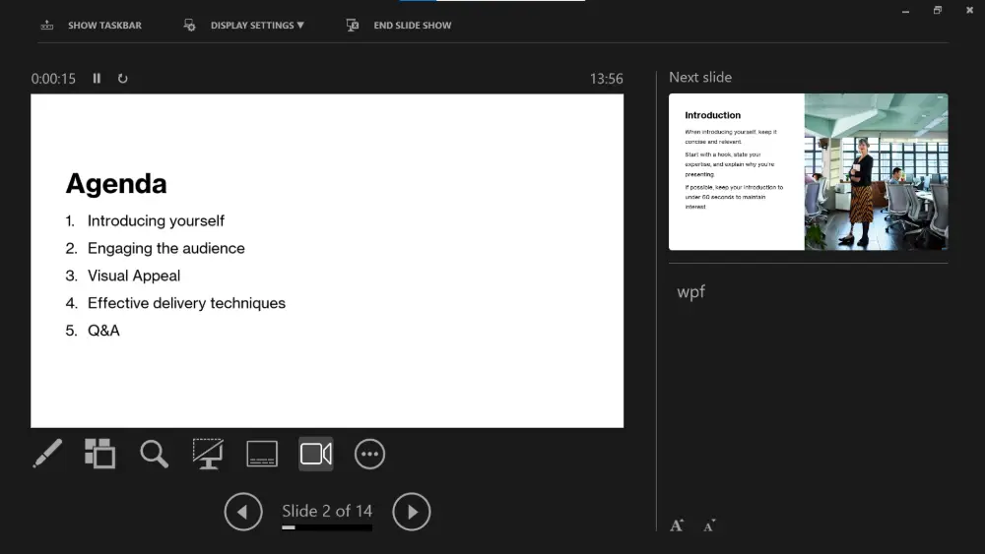Click 'Q&A' agenda item
Screen dimensions: 985x554
click(x=103, y=331)
